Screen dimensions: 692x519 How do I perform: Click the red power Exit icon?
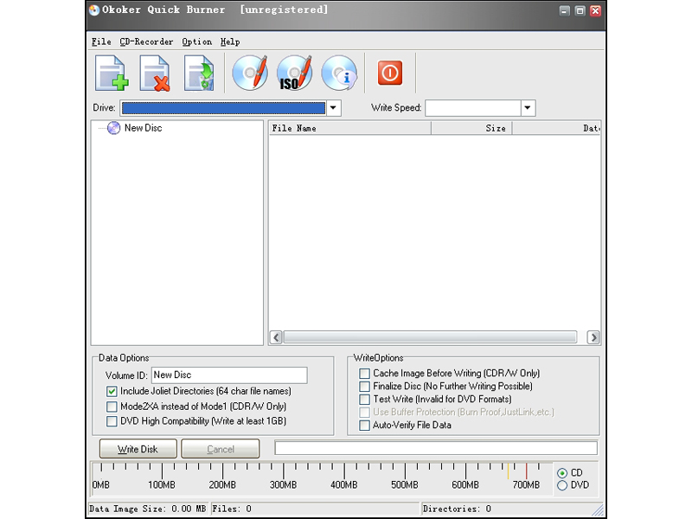click(390, 73)
